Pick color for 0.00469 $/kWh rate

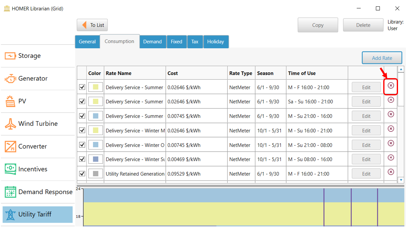point(95,159)
